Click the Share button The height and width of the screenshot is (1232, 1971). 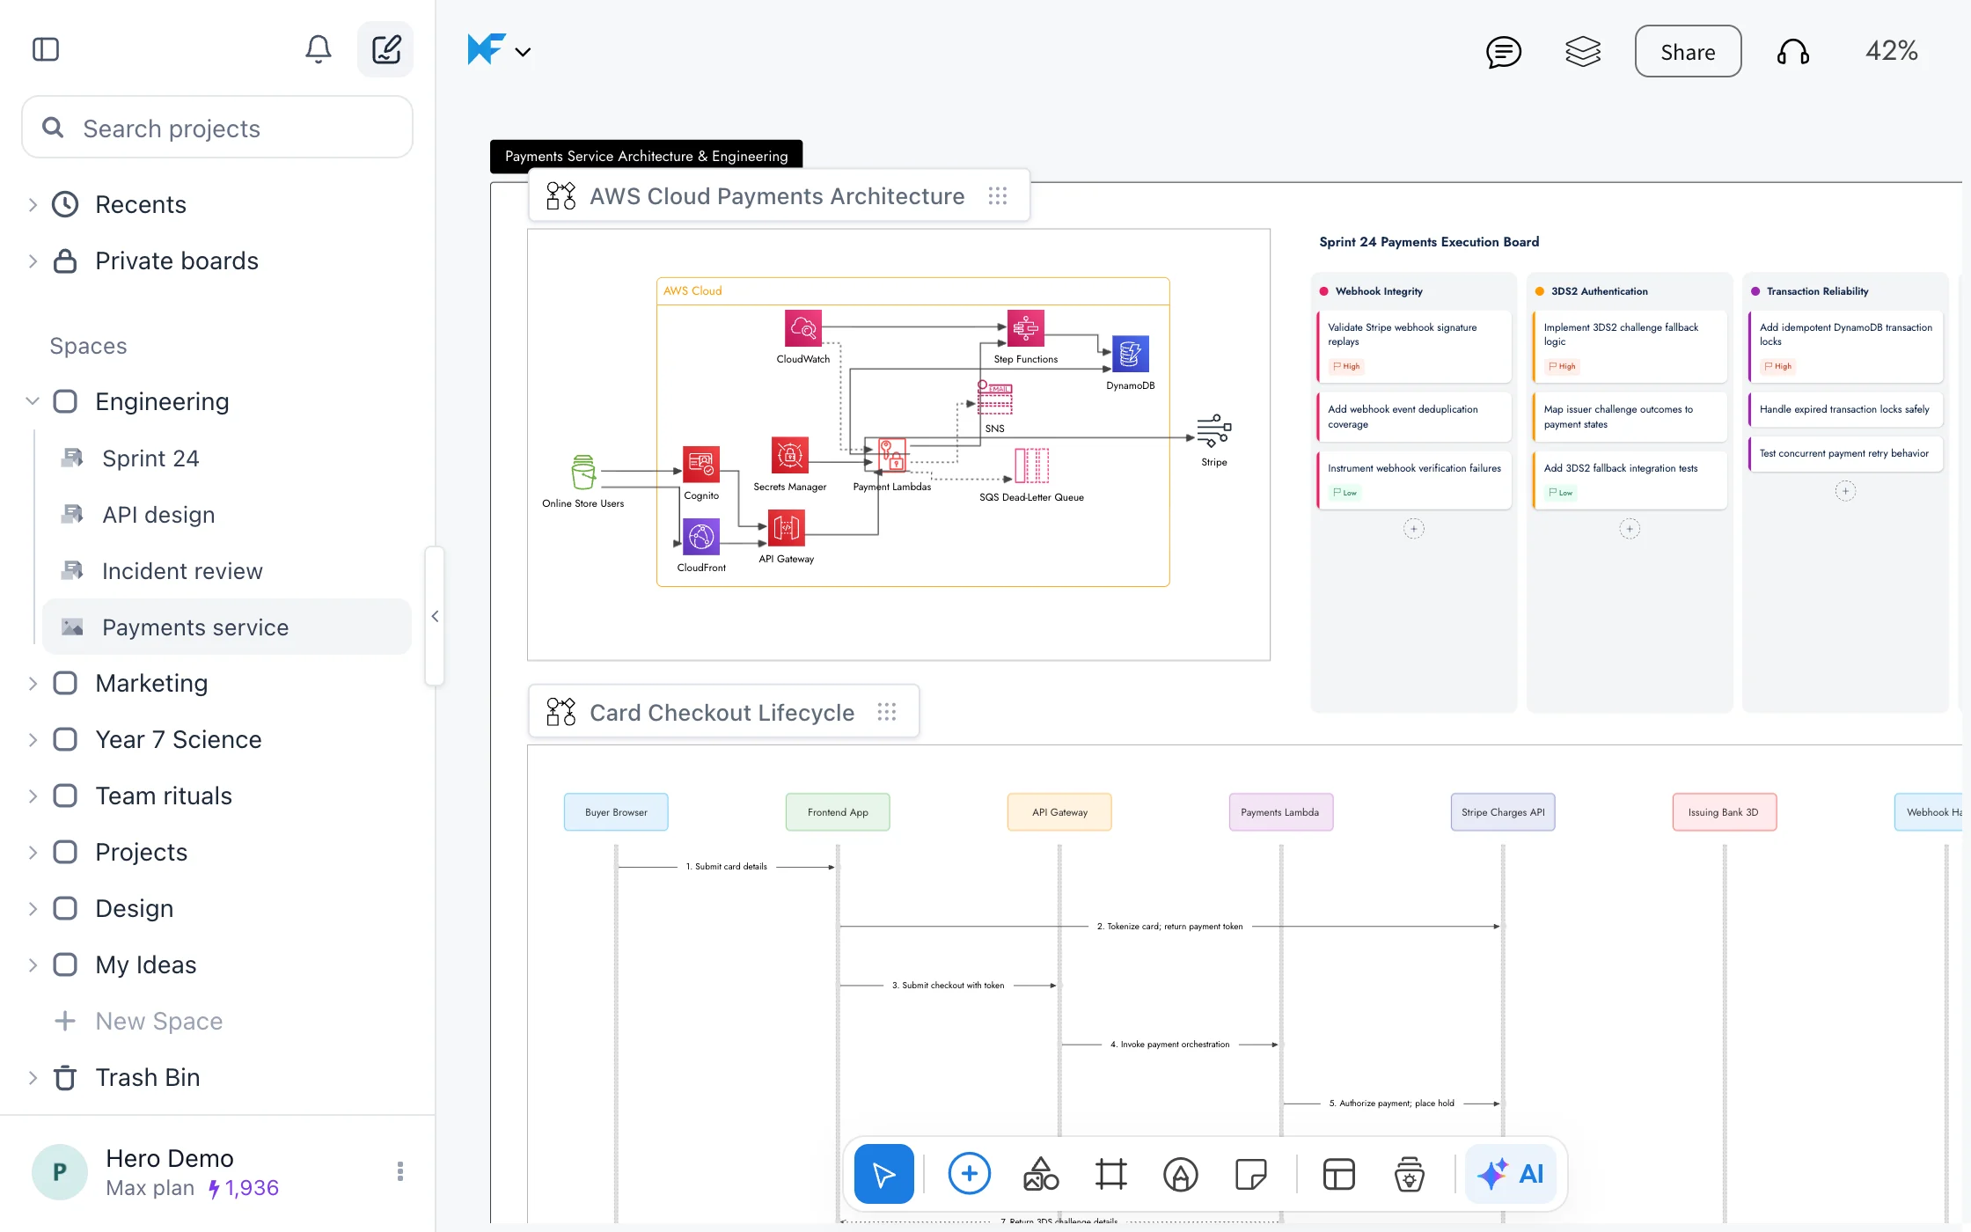(x=1688, y=51)
